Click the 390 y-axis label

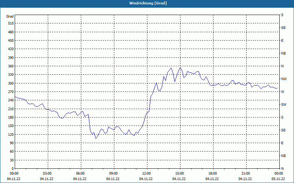(x=11, y=57)
